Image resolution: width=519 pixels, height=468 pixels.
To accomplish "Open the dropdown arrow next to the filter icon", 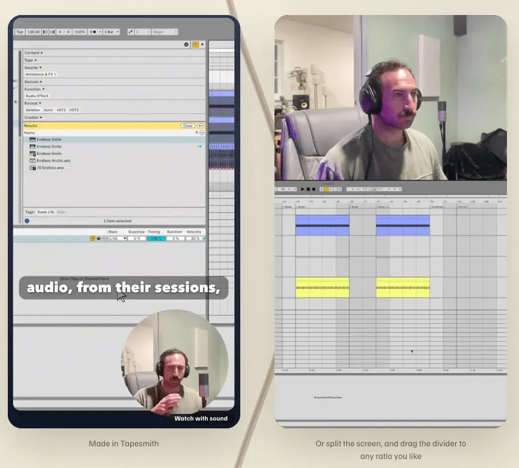I will point(202,44).
